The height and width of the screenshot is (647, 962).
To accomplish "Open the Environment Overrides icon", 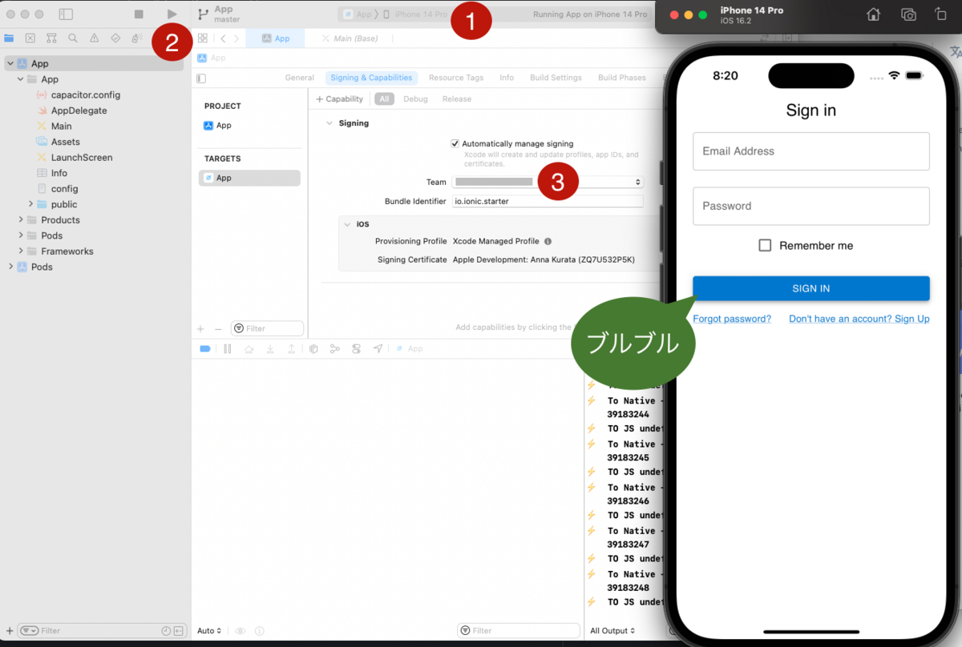I will click(x=356, y=348).
